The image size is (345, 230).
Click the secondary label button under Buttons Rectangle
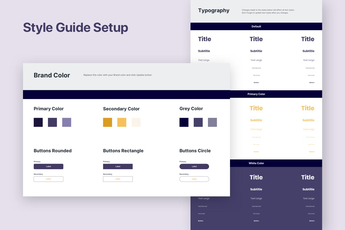(x=118, y=179)
